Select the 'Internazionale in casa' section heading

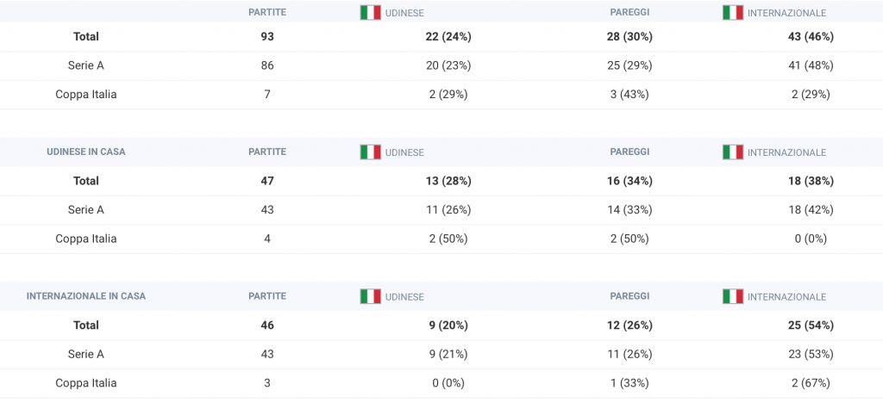86,296
